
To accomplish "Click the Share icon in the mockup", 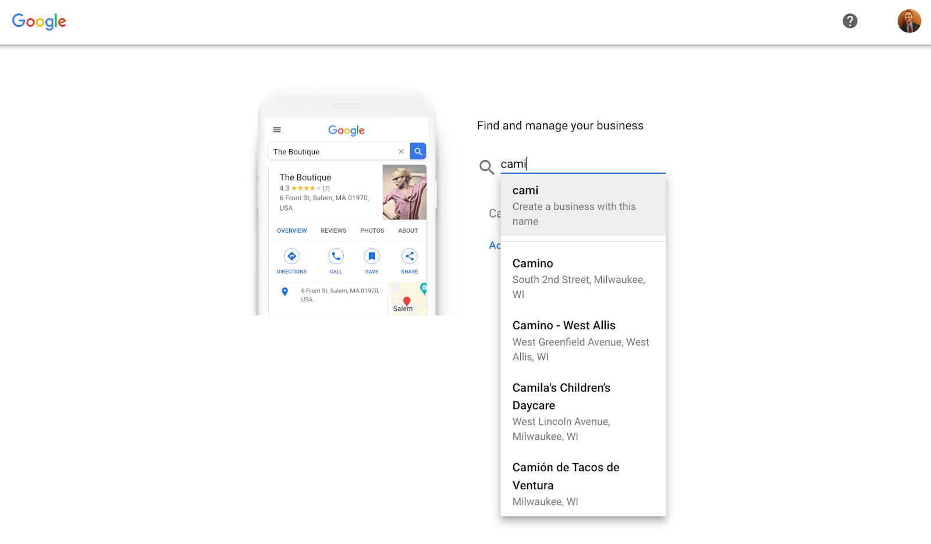I will click(x=410, y=256).
